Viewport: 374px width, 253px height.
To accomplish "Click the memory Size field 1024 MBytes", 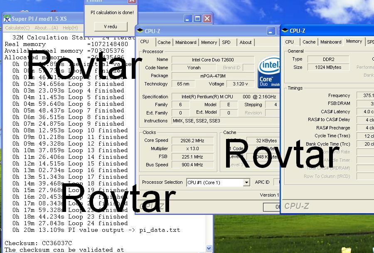I will click(x=328, y=67).
